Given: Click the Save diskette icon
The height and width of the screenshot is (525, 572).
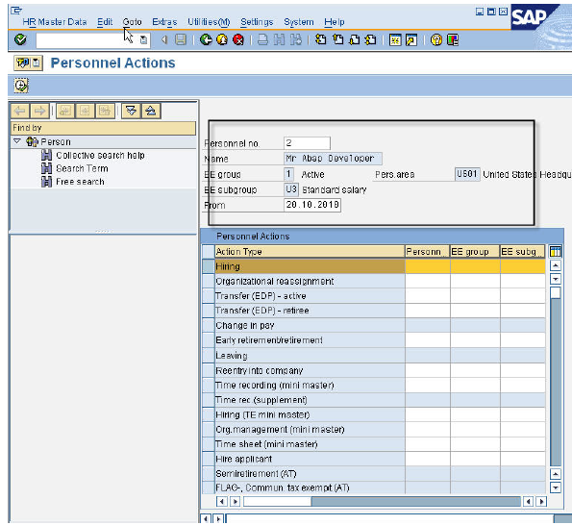Looking at the screenshot, I should (181, 39).
